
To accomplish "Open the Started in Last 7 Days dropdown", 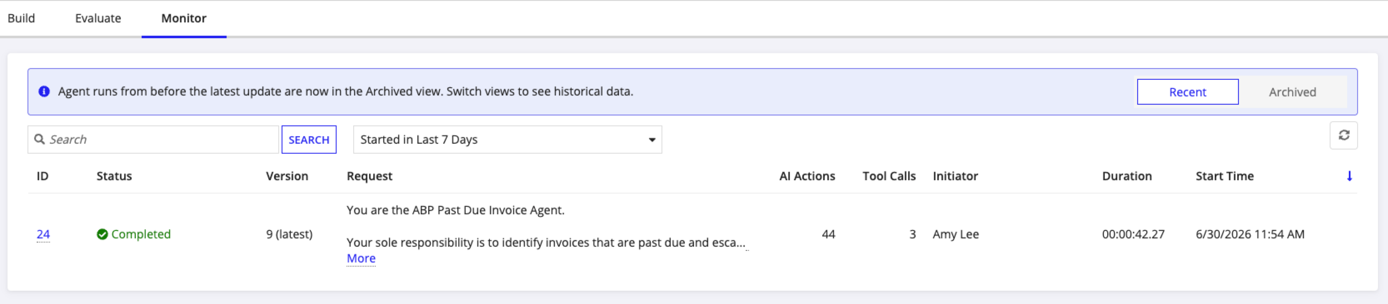I will pos(507,140).
